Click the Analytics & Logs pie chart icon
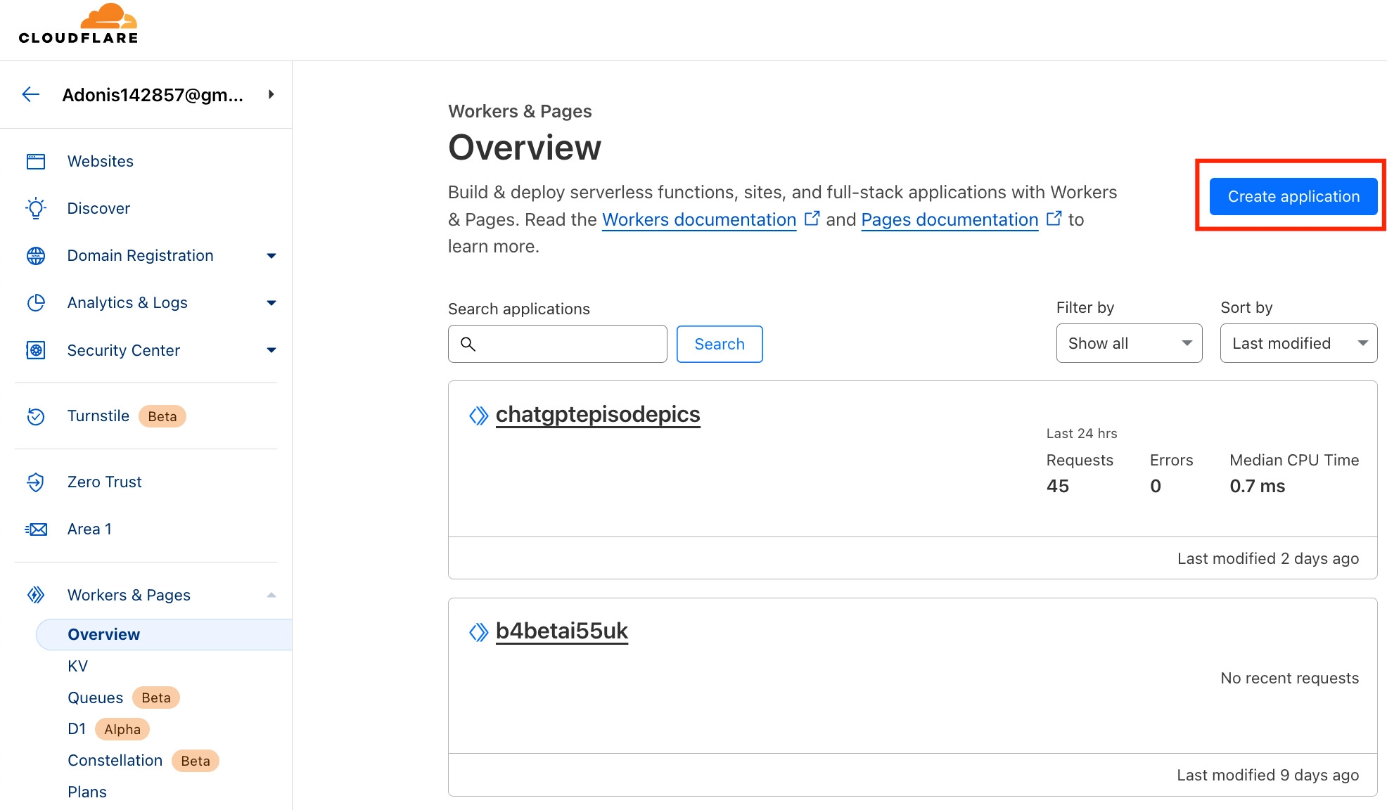The height and width of the screenshot is (810, 1387). [x=36, y=303]
